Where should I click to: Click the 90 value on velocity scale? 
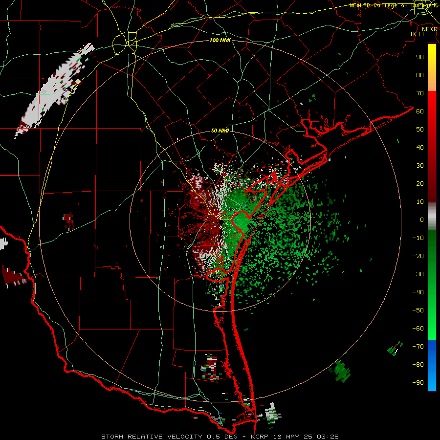pyautogui.click(x=420, y=57)
